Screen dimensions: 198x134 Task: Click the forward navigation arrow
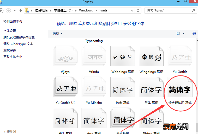[x=8, y=11]
